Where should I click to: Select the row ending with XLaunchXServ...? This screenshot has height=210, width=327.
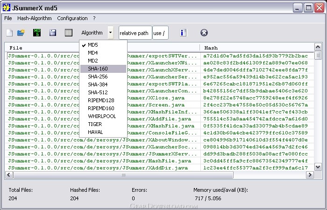(160, 70)
